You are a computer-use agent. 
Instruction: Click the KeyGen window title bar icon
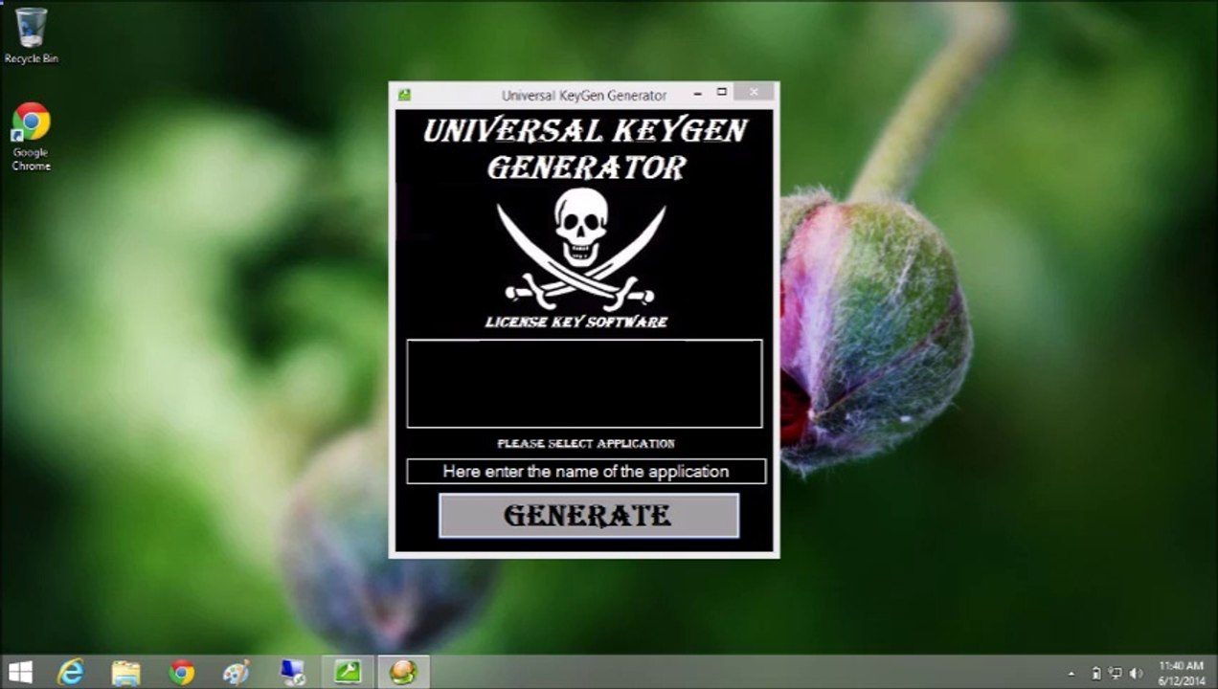pos(405,95)
